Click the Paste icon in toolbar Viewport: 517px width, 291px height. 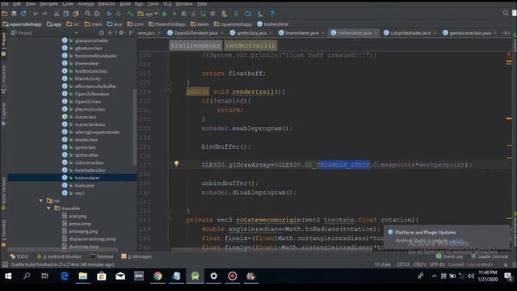pyautogui.click(x=76, y=14)
